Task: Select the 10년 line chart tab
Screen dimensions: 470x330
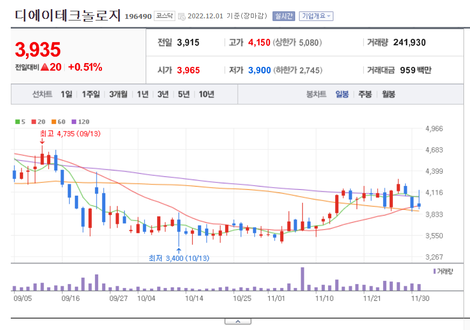Action: pos(206,94)
